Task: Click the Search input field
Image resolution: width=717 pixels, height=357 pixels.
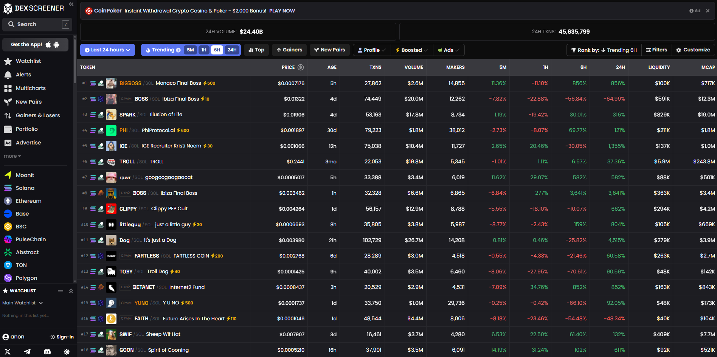Action: click(x=37, y=24)
